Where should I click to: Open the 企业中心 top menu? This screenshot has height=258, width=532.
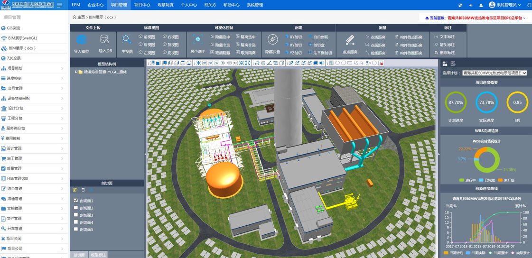click(x=95, y=5)
